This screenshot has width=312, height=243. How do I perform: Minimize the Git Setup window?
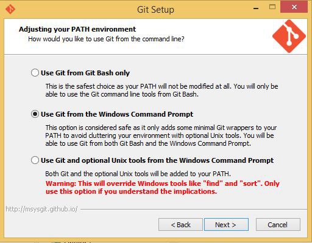[256, 8]
